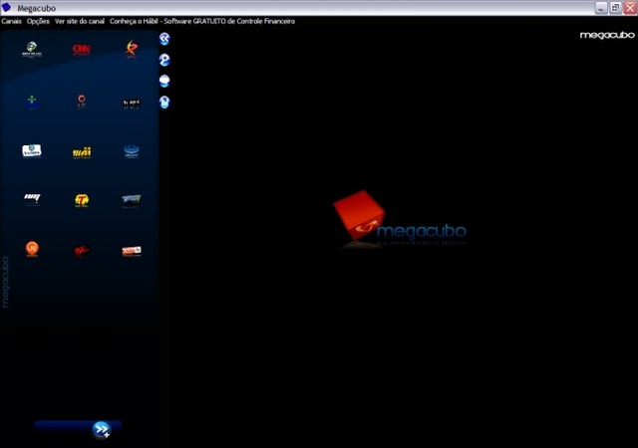638x448 pixels.
Task: Click the fourth blue sidebar round button
Action: click(x=164, y=102)
